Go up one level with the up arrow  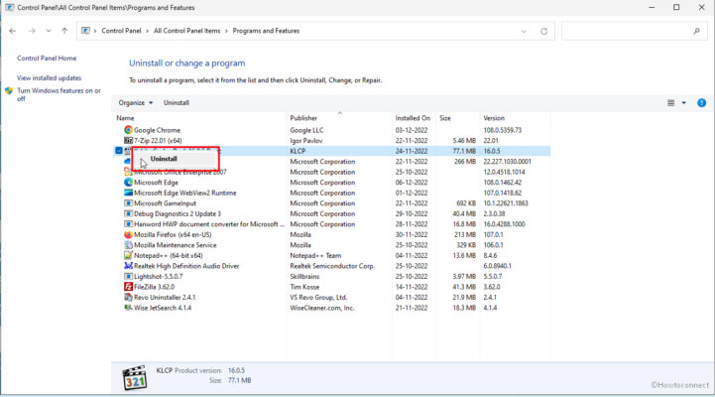tap(64, 31)
